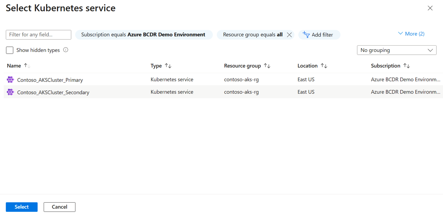This screenshot has height=213, width=443.
Task: Remove the Resource group filter
Action: (289, 35)
